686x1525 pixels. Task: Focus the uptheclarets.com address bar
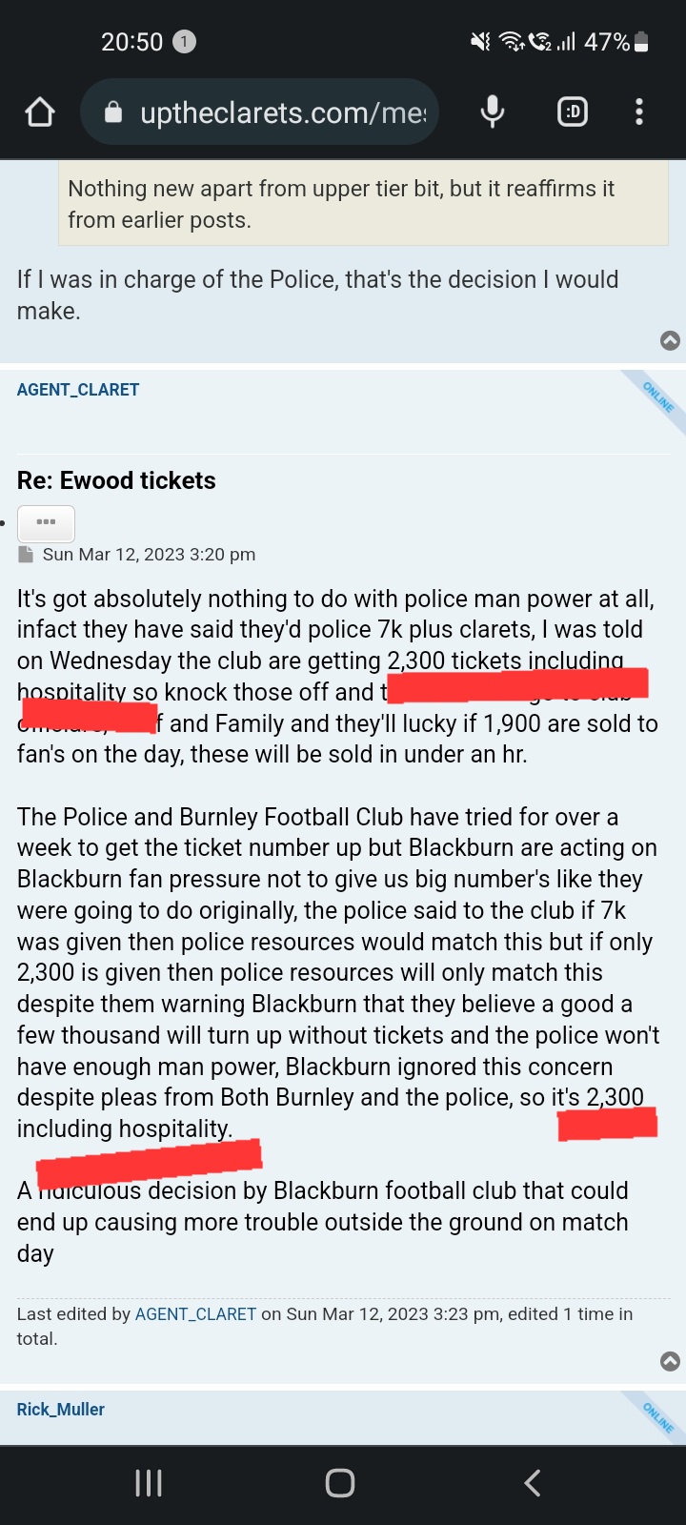(x=282, y=112)
